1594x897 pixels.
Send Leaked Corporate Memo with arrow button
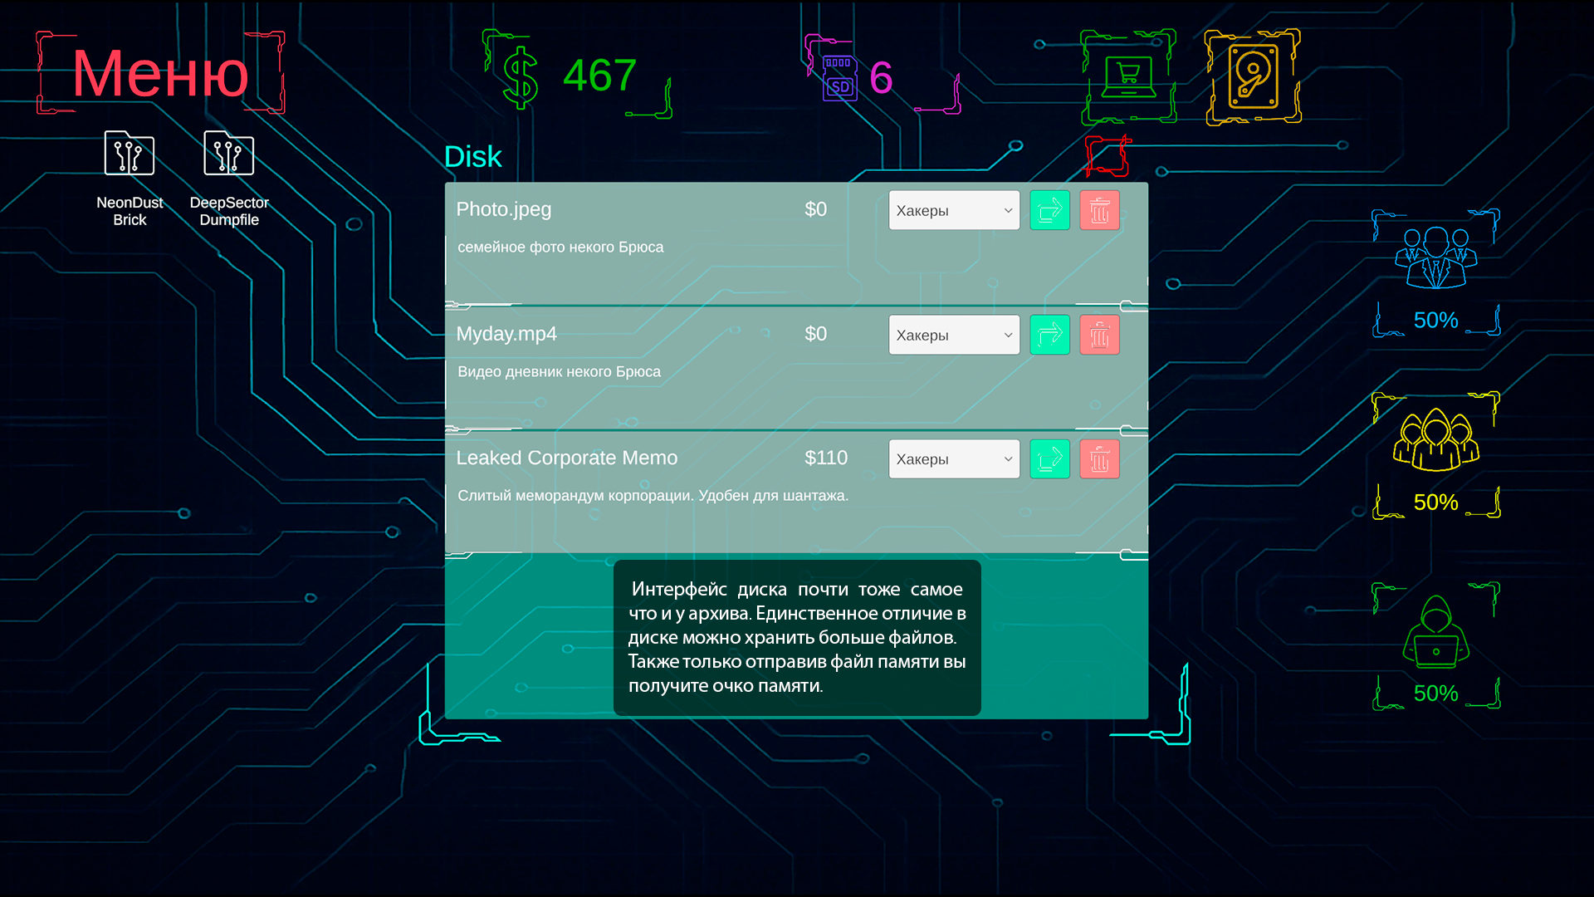coord(1049,458)
